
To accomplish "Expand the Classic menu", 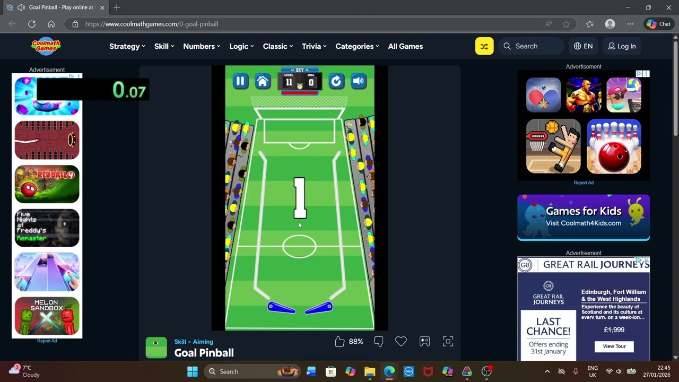I will [x=278, y=46].
